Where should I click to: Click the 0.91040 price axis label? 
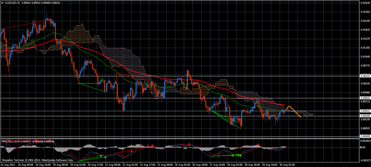(364, 57)
